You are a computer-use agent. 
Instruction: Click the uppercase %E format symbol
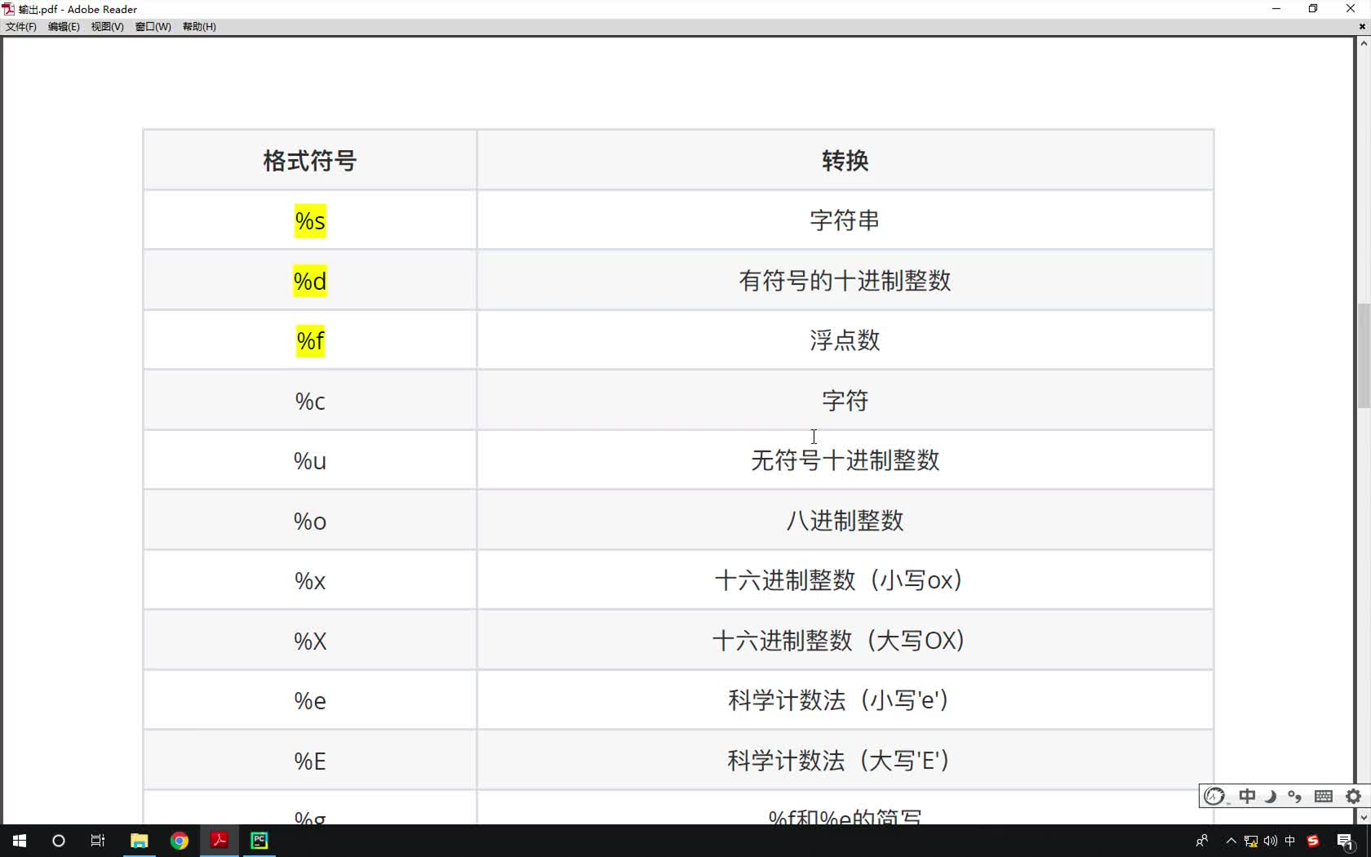pyautogui.click(x=310, y=762)
